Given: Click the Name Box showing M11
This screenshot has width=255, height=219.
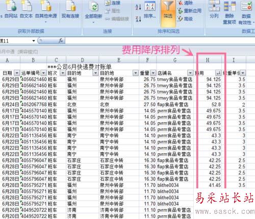Looking at the screenshot, I should 16,41.
